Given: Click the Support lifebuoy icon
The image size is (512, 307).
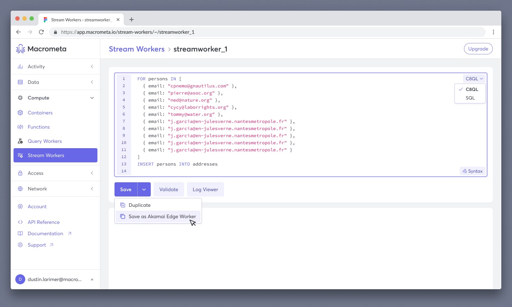Looking at the screenshot, I should tap(20, 245).
